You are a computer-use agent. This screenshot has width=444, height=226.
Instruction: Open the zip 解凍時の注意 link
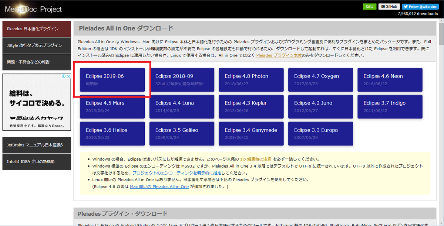point(256,159)
